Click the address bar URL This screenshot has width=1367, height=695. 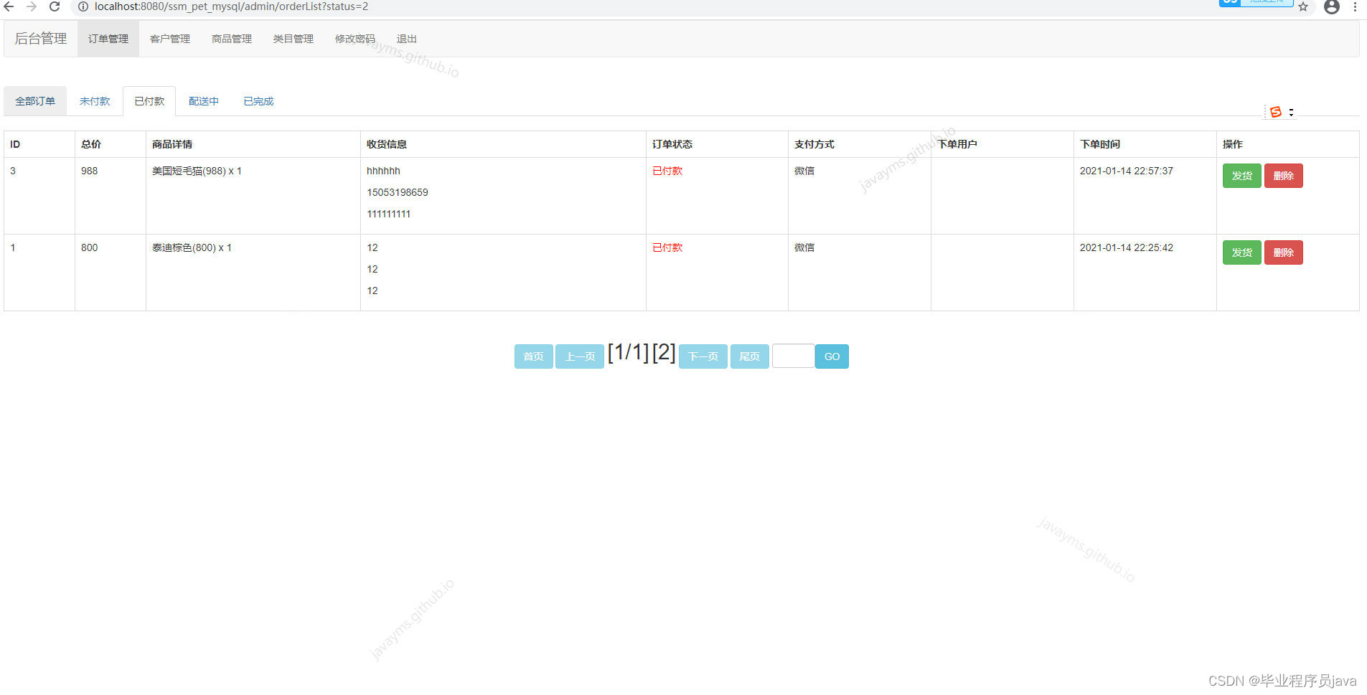231,6
